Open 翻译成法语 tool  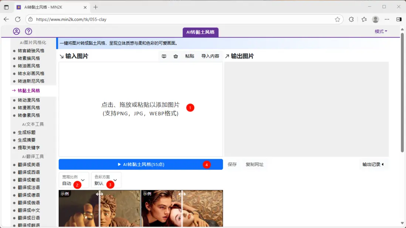[29, 187]
